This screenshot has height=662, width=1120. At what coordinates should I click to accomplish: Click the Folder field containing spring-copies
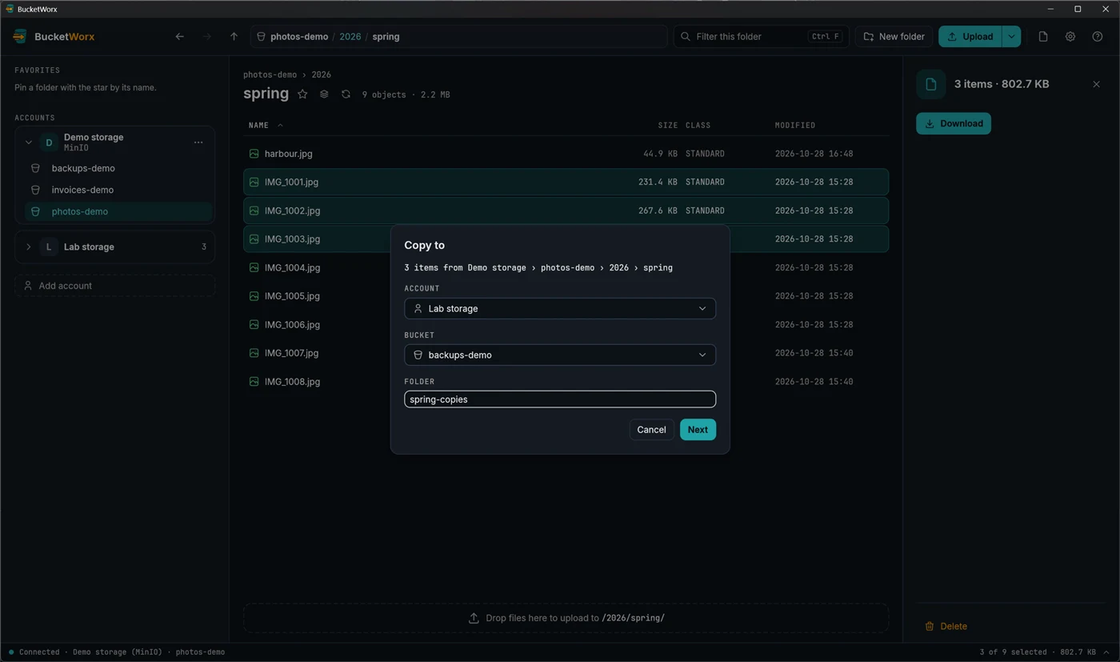(560, 399)
